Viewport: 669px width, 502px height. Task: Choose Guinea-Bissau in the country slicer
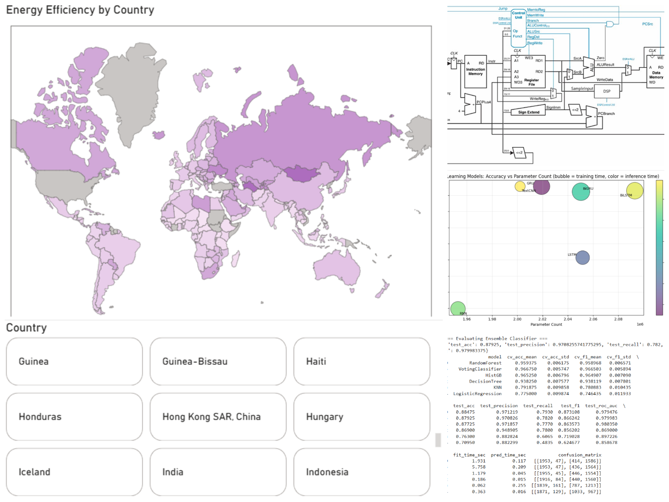(x=218, y=362)
